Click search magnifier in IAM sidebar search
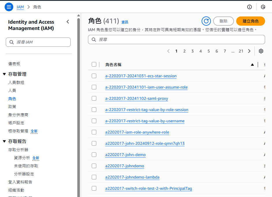The image size is (272, 197). [x=12, y=42]
